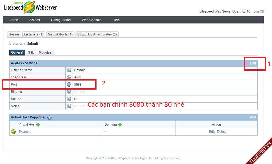This screenshot has height=164, width=272.
Task: Click Add in Virtual Host Mappings
Action: [253, 117]
